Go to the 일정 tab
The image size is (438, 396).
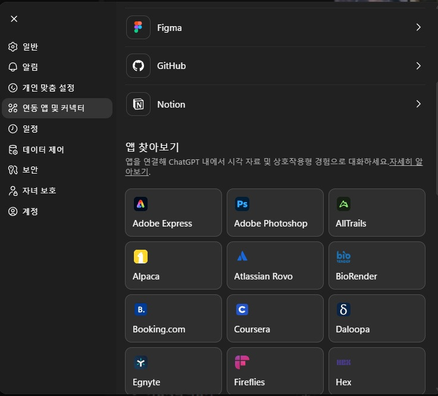(57, 128)
